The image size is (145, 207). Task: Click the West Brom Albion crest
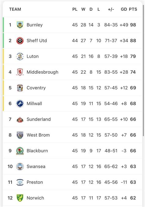click(20, 135)
